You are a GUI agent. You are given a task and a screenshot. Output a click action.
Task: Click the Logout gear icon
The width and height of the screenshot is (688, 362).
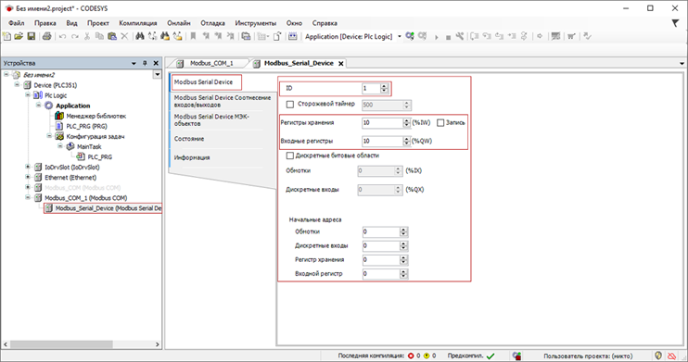(x=423, y=36)
